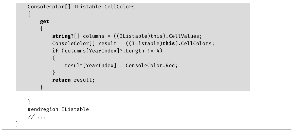Click the bold 'if' keyword

pyautogui.click(x=55, y=51)
